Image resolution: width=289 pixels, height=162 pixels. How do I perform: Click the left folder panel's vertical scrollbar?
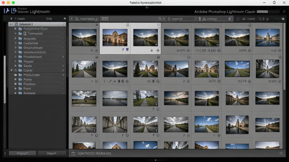[5, 79]
